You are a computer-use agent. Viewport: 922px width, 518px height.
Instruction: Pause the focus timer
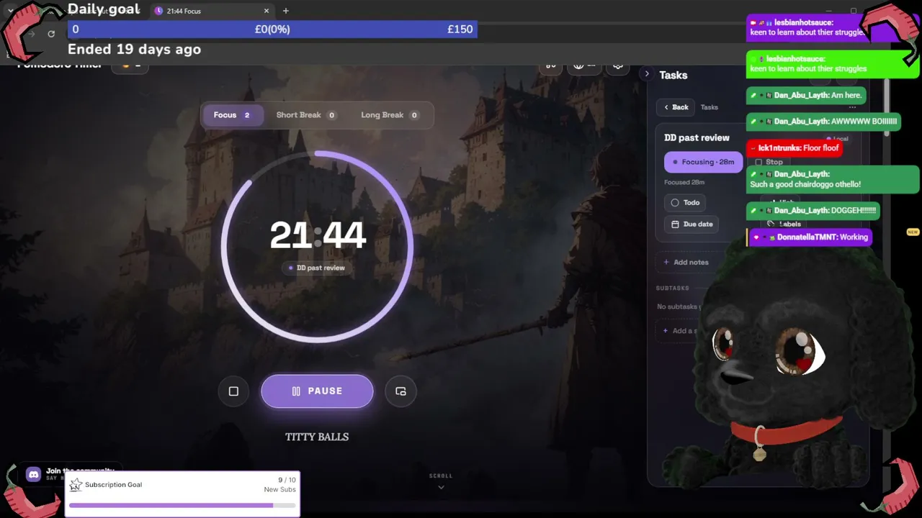317,391
